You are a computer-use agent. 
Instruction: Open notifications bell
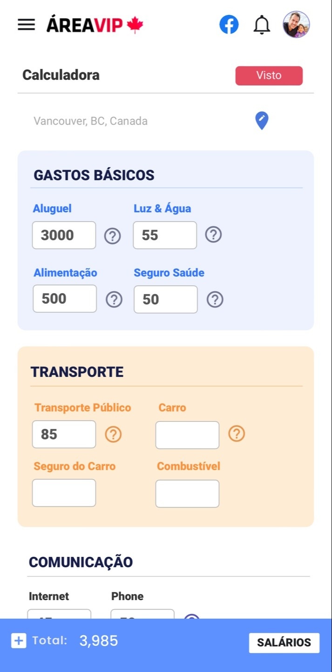pyautogui.click(x=262, y=25)
